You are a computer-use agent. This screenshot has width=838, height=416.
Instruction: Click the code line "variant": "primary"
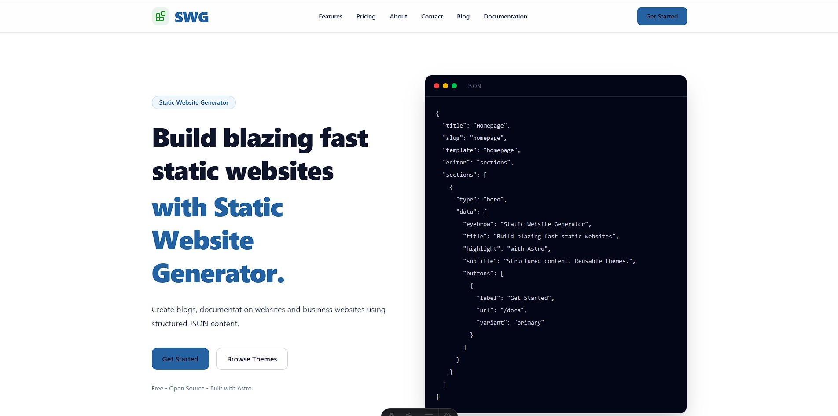click(511, 322)
